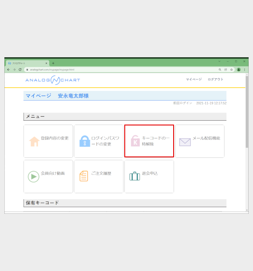Open マイページ link in header
The width and height of the screenshot is (253, 271).
pos(194,79)
